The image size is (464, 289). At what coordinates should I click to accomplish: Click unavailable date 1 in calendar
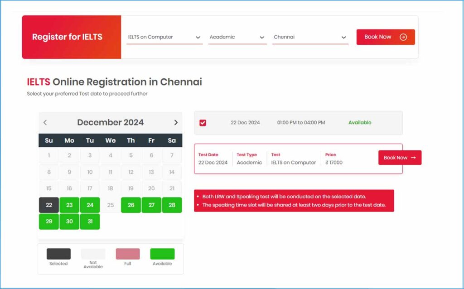(x=49, y=155)
